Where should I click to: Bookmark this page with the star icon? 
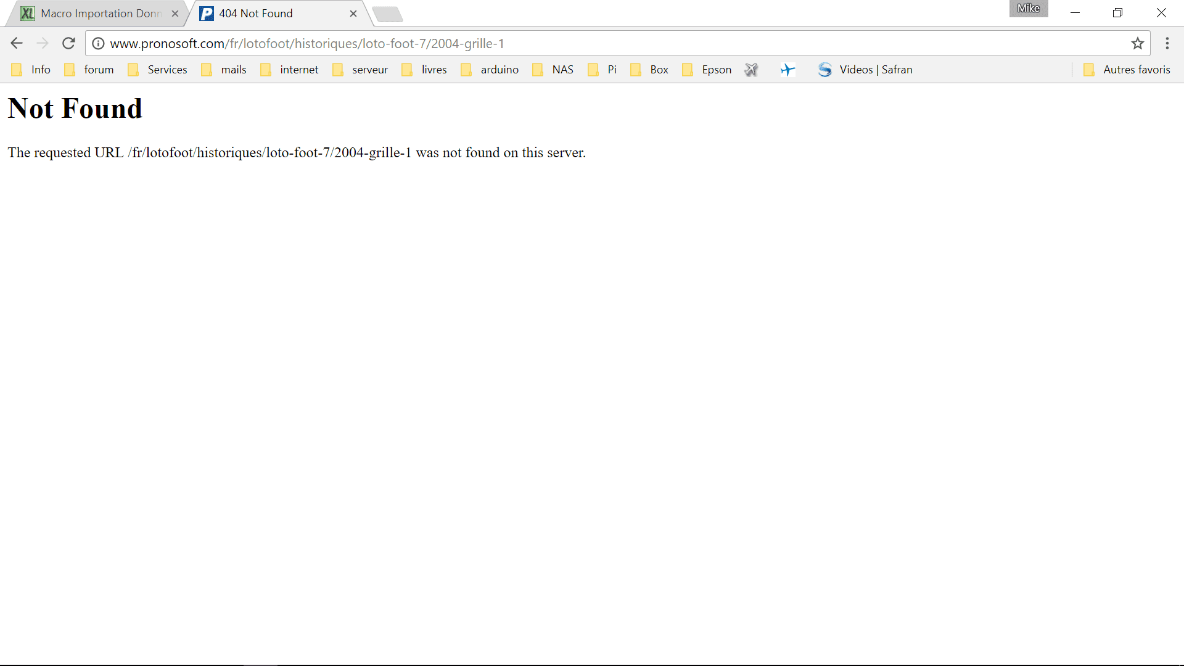click(x=1138, y=43)
